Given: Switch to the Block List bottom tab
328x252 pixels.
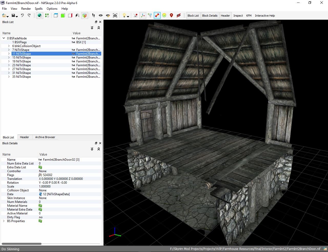Looking at the screenshot, I should click(8, 137).
